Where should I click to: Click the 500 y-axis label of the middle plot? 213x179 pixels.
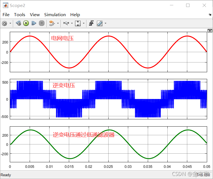5,83
